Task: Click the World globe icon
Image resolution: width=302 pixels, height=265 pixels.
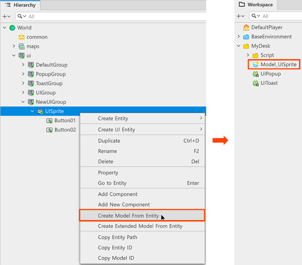Action: pyautogui.click(x=12, y=28)
